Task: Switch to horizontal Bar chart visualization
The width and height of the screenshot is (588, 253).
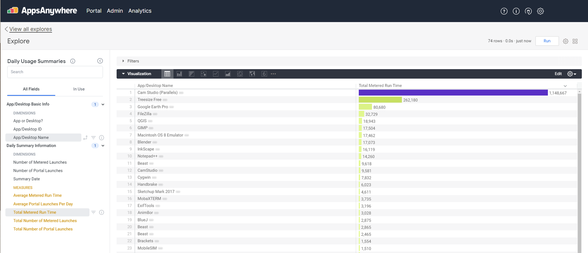Action: 191,74
